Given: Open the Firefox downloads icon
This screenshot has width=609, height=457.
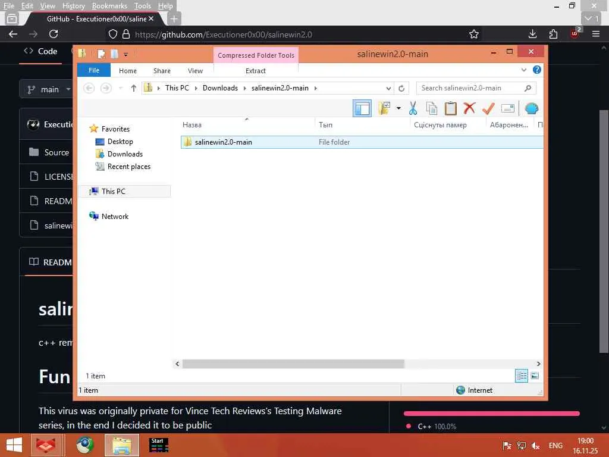Looking at the screenshot, I should (533, 34).
